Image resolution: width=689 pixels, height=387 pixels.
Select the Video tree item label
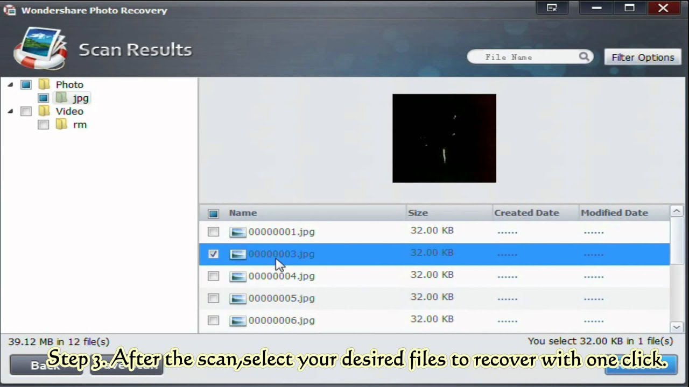click(x=69, y=111)
